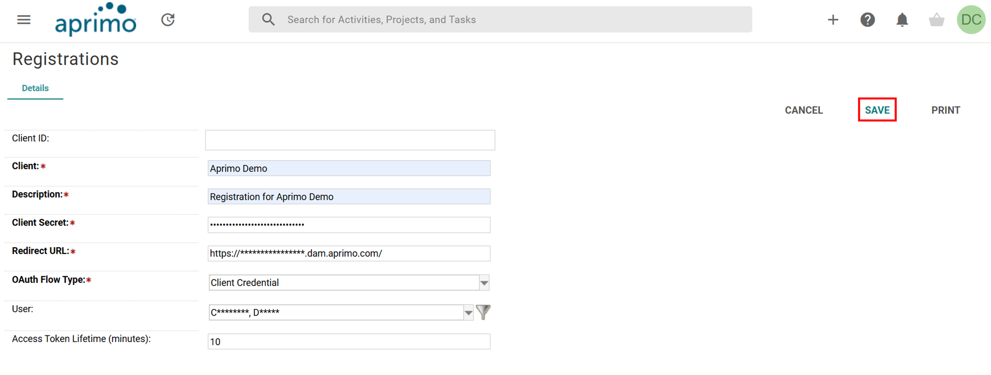Click the CANCEL button
Viewport: 991px width, 375px height.
804,110
